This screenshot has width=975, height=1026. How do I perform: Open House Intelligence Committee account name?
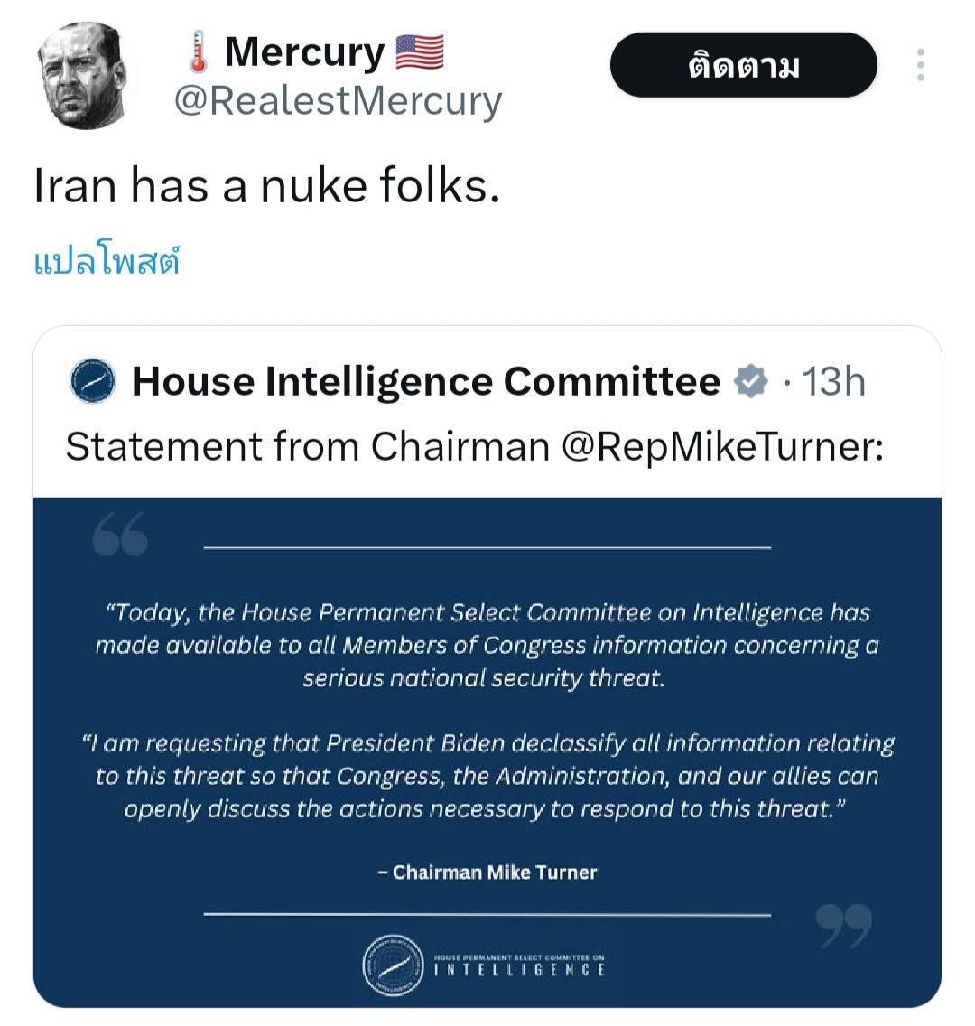(x=426, y=381)
